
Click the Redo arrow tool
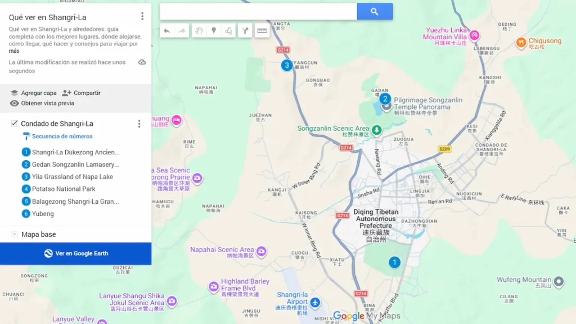pyautogui.click(x=182, y=31)
